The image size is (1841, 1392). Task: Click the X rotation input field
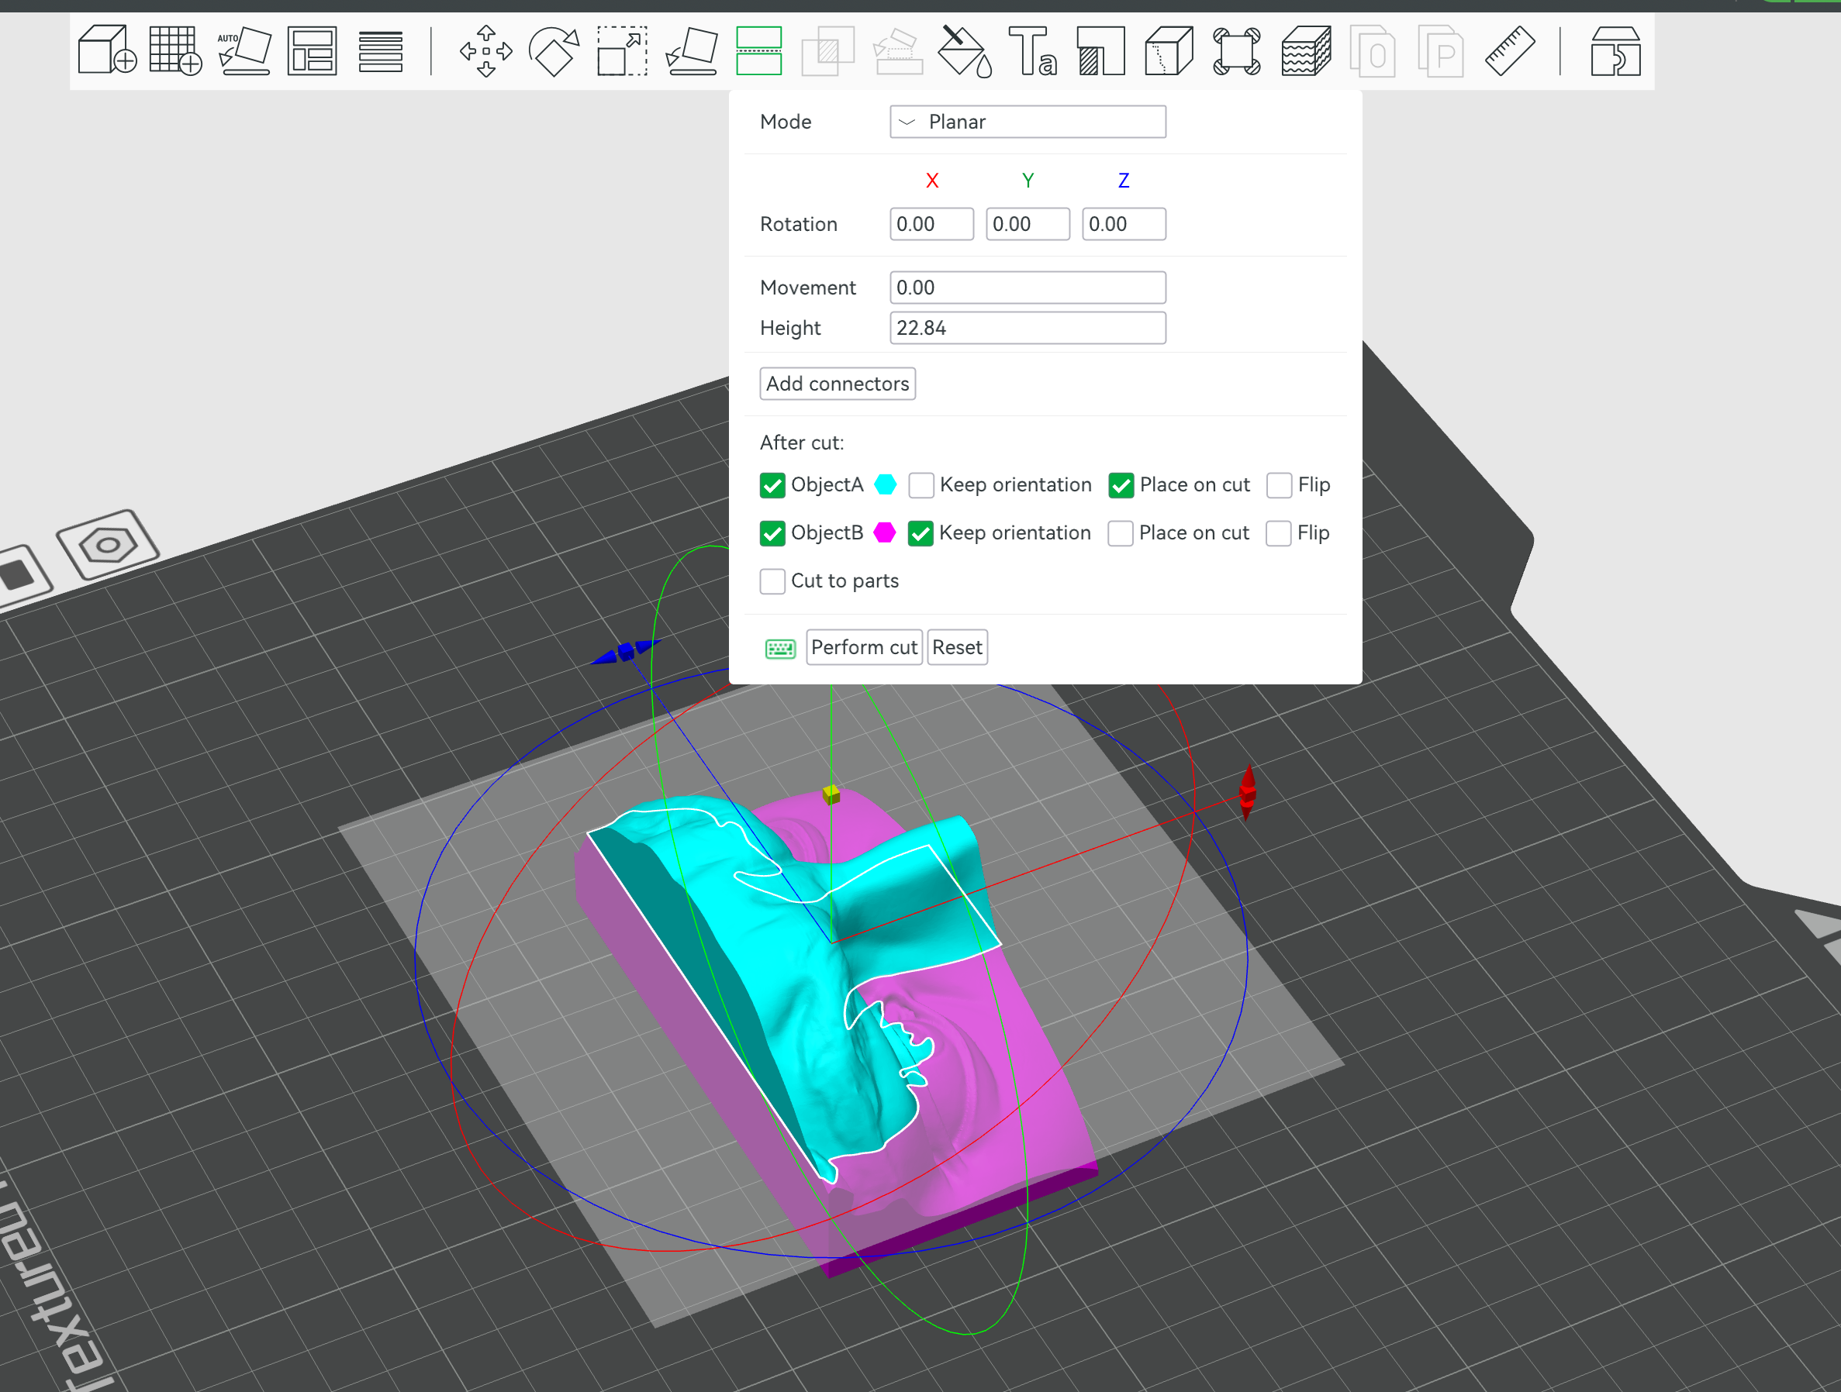(x=931, y=224)
